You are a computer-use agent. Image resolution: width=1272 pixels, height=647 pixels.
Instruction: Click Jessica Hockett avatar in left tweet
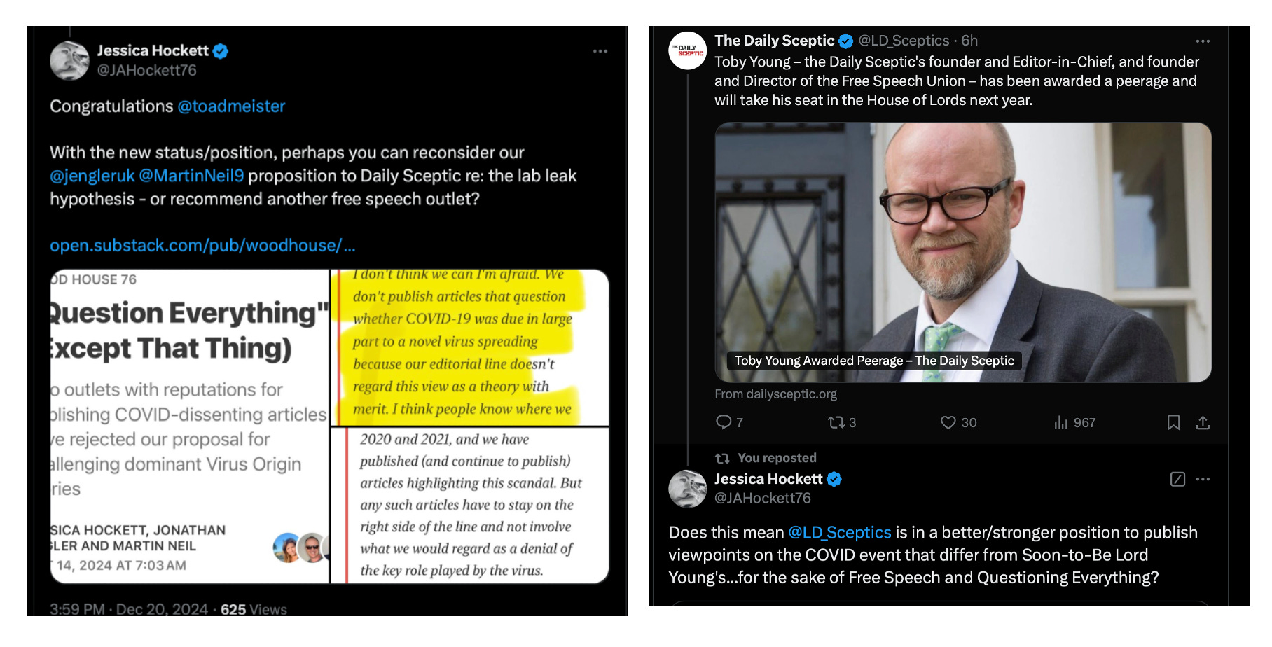coord(69,60)
